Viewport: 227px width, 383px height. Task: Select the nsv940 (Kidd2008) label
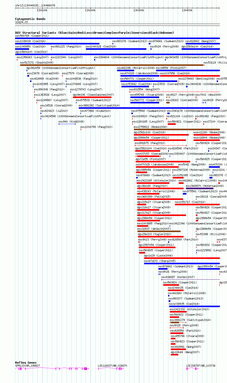coord(71,122)
